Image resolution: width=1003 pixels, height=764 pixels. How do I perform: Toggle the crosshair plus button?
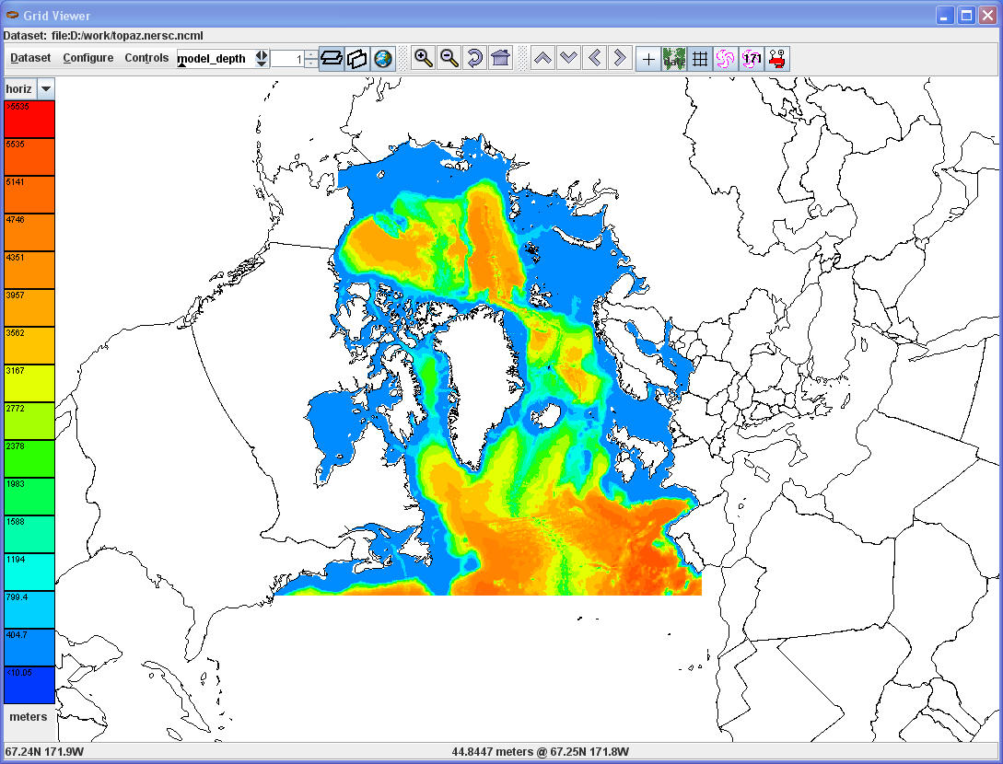click(648, 58)
